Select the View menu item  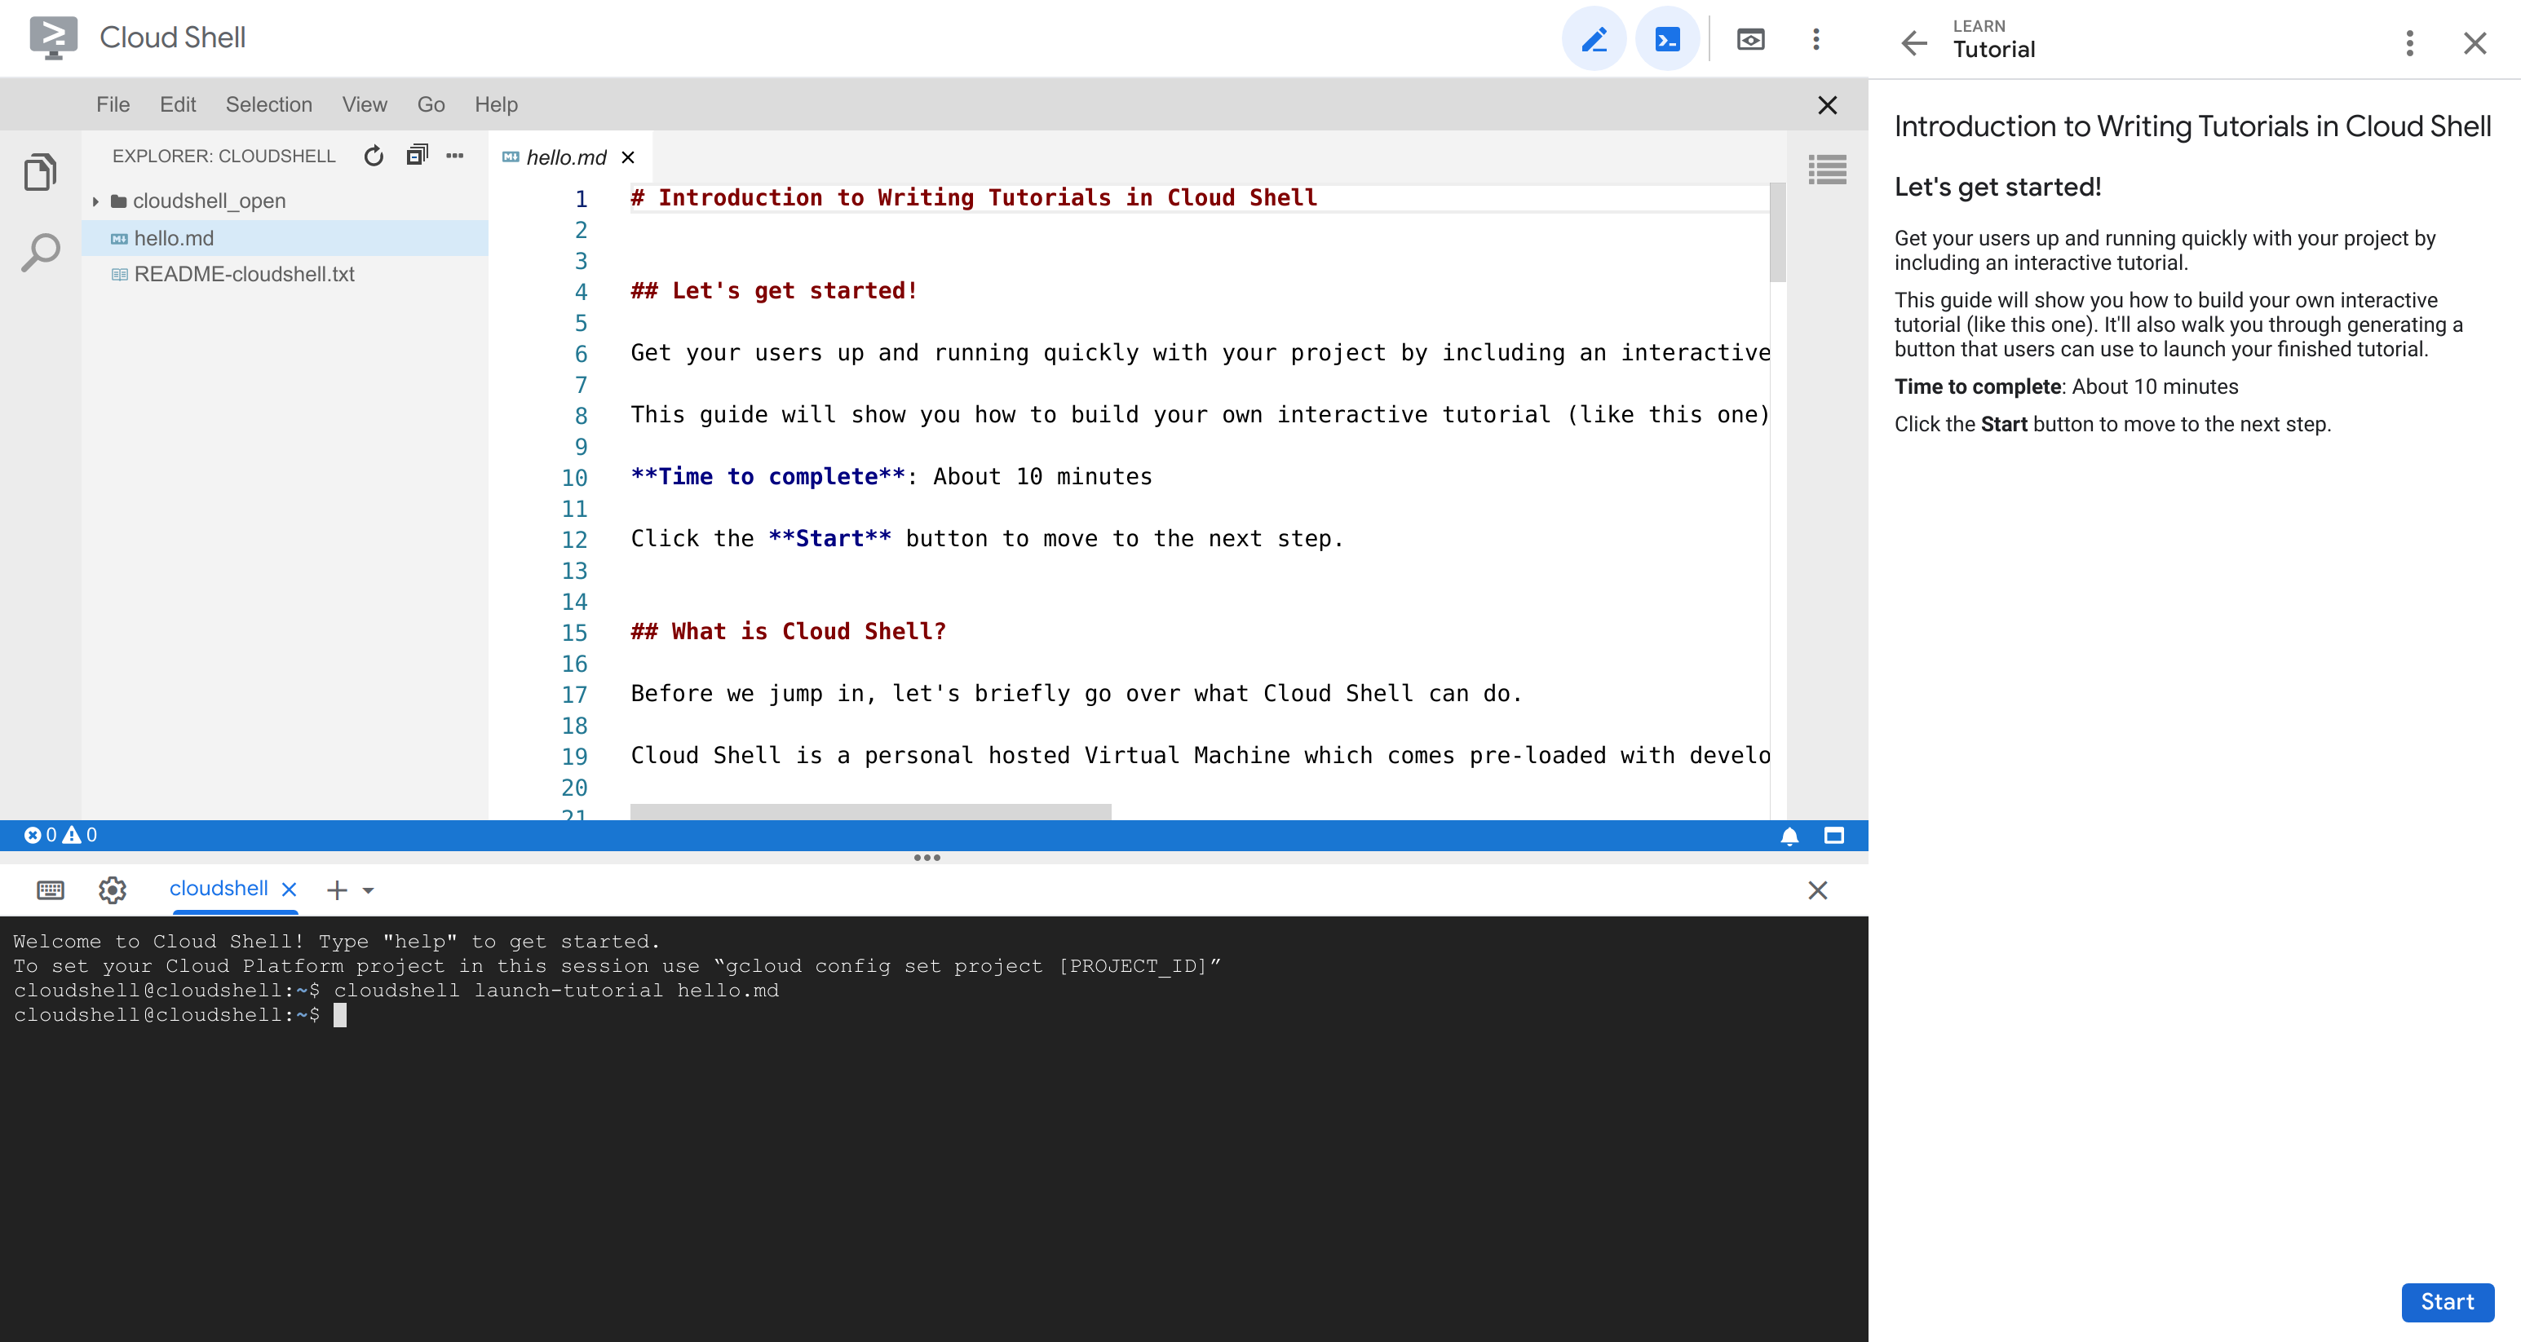(364, 105)
